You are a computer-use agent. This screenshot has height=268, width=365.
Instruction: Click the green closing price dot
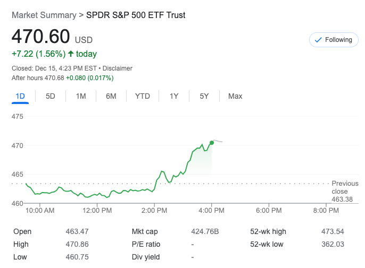tap(212, 142)
